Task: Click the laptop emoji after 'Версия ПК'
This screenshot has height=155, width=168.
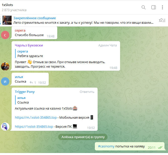Action: [75, 126]
